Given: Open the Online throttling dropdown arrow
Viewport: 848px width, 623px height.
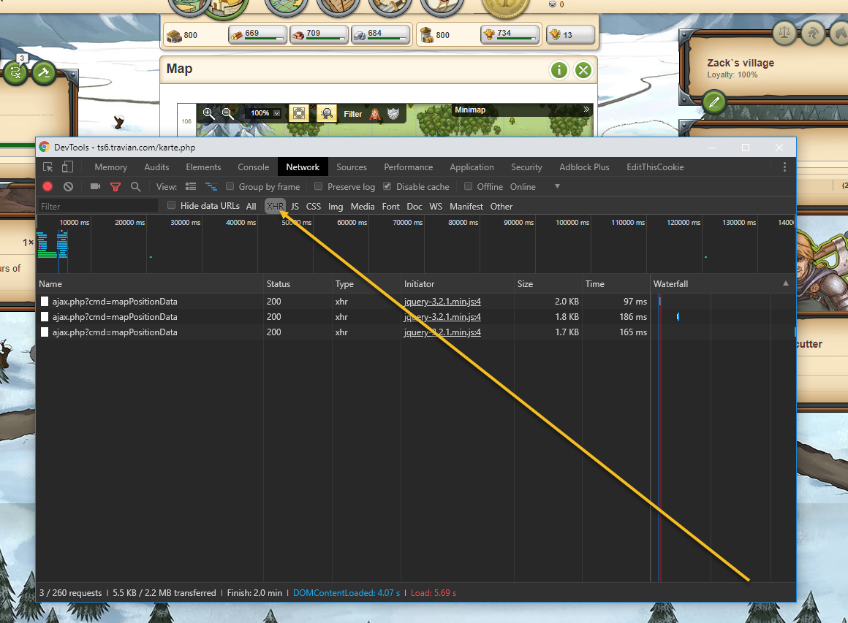Looking at the screenshot, I should tap(557, 186).
